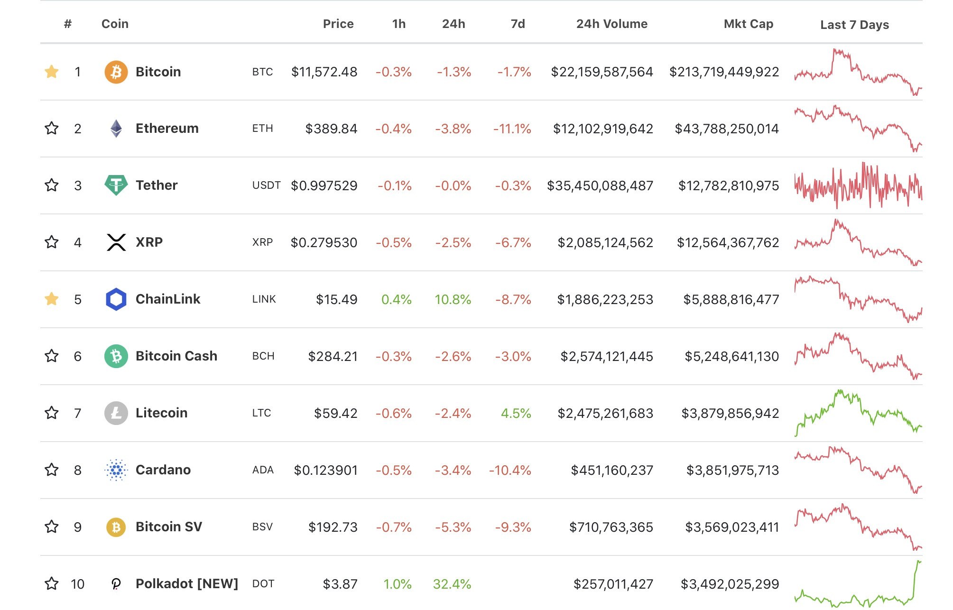Favorite Bitcoin SV with the star

[51, 527]
